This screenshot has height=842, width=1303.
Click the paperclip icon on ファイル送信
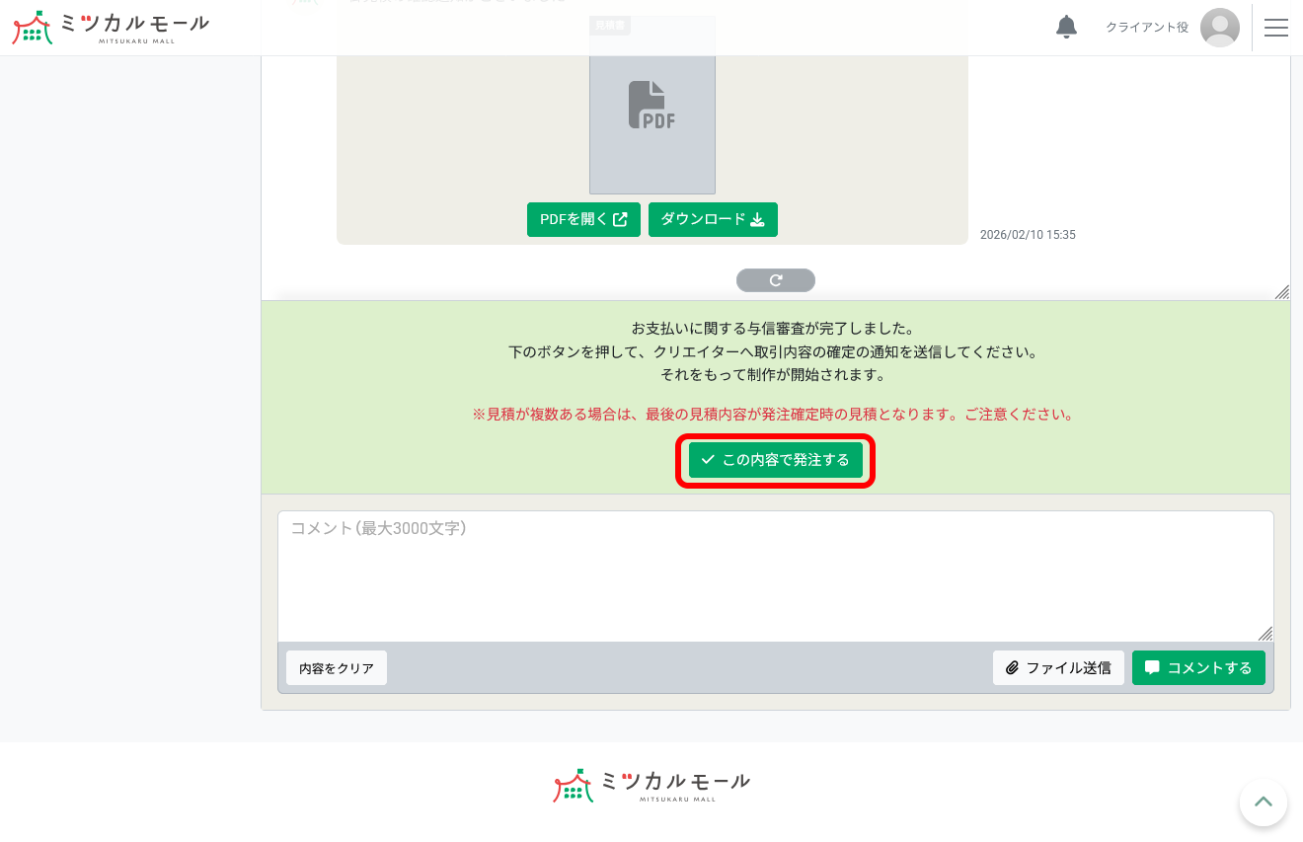tap(1012, 667)
